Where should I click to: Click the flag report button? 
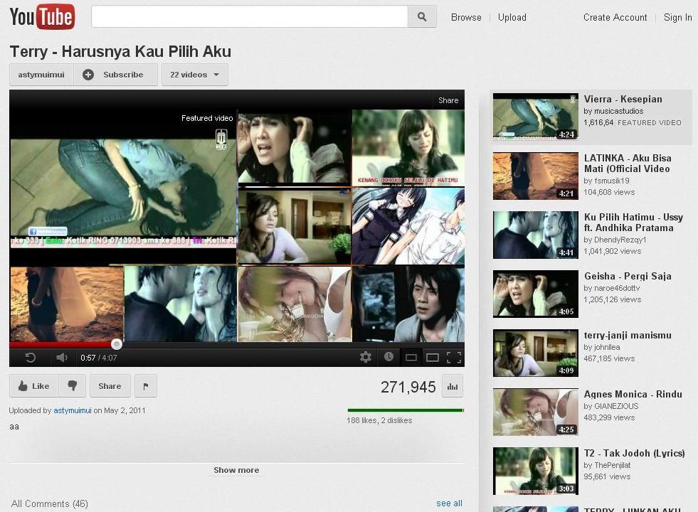146,386
